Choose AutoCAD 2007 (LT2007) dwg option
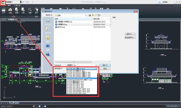181x108 pixels. (82, 75)
